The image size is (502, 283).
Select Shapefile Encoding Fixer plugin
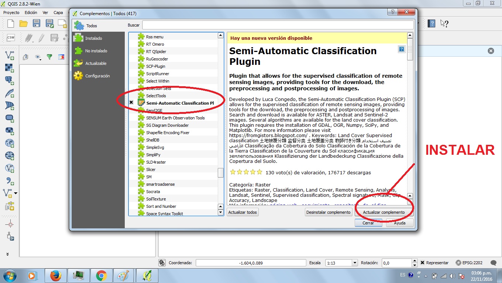[168, 133]
